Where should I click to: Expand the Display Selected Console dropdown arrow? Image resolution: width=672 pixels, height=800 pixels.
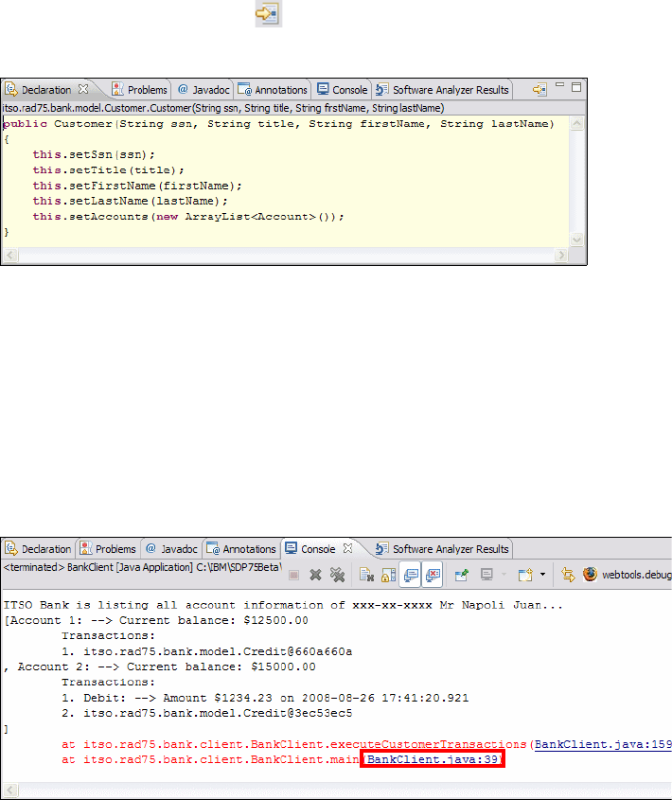[x=504, y=575]
